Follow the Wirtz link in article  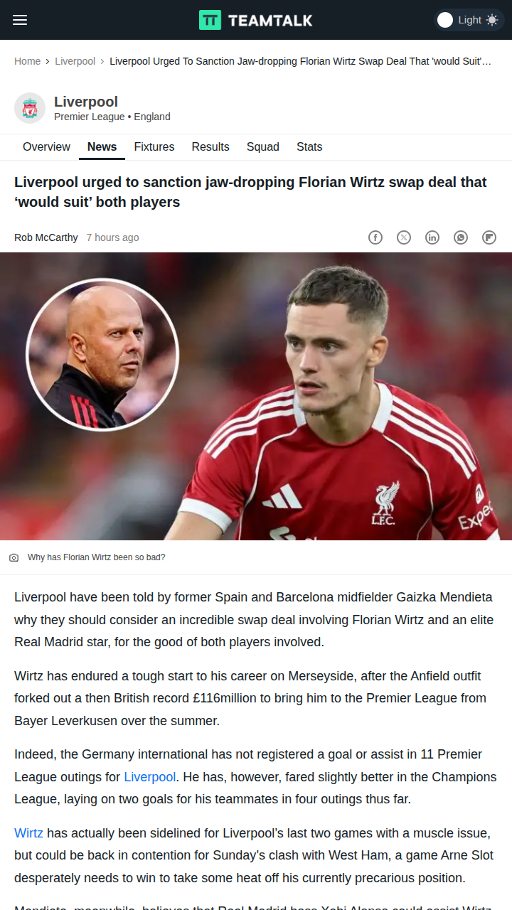pyautogui.click(x=28, y=833)
